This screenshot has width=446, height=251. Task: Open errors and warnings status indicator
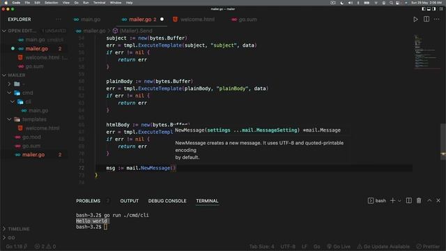coord(45,246)
